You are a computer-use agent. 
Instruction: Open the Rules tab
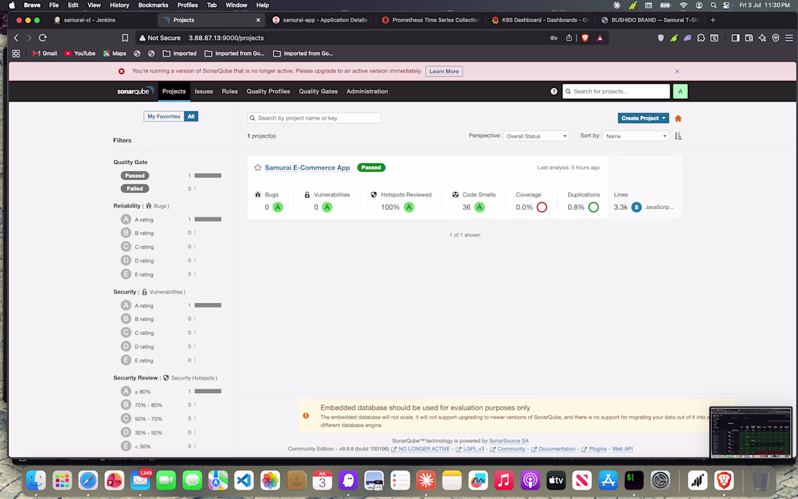[229, 91]
